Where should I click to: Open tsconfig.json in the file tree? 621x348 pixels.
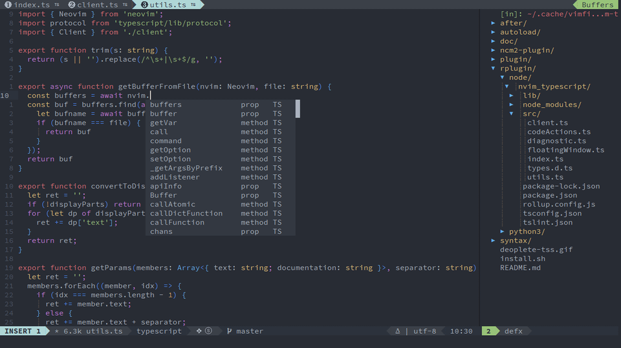coord(552,214)
